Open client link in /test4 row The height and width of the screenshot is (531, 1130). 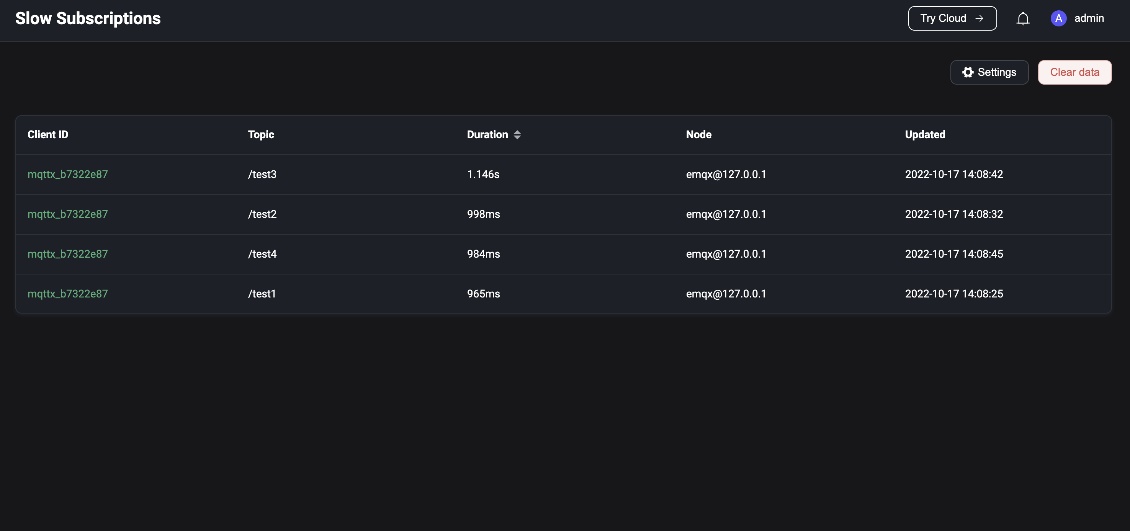click(x=67, y=254)
